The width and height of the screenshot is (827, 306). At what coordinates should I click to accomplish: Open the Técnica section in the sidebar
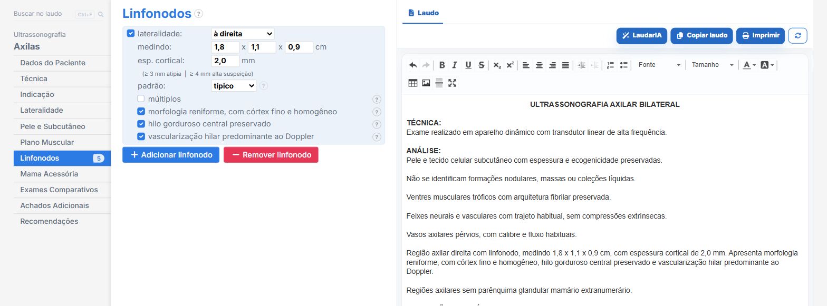62,78
